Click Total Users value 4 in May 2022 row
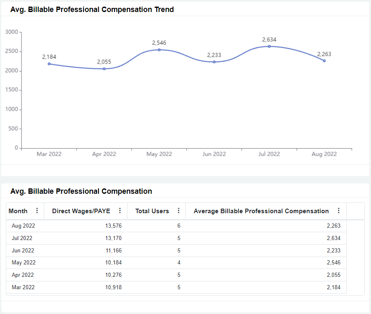Screen dimensions: 371x314 coord(179,262)
